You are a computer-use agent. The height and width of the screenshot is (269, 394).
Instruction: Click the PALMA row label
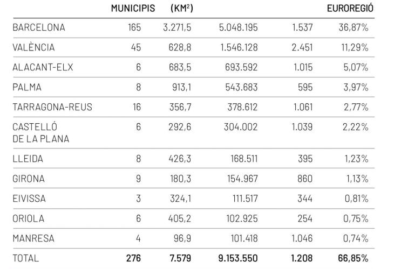tap(27, 87)
